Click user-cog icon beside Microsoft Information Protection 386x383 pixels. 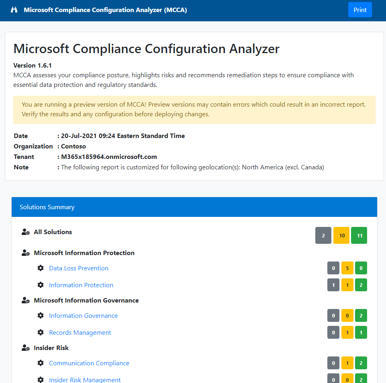pos(26,253)
